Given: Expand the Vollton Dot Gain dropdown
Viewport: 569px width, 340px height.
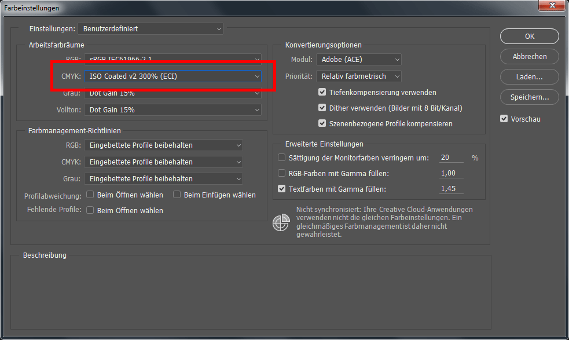Looking at the screenshot, I should (x=172, y=109).
